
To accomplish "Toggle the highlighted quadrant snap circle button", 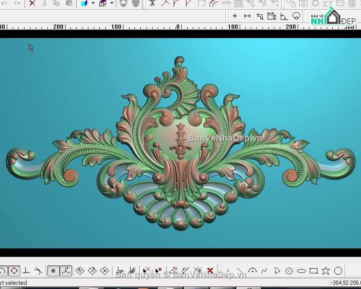I will click(14, 271).
